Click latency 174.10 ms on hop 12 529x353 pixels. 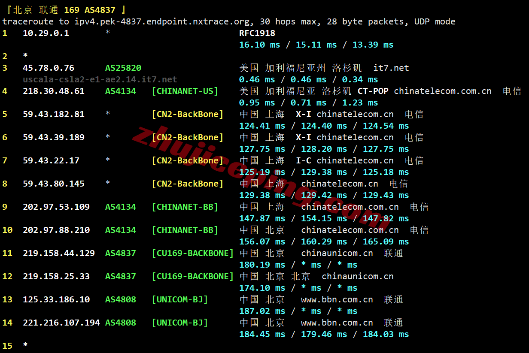[262, 288]
